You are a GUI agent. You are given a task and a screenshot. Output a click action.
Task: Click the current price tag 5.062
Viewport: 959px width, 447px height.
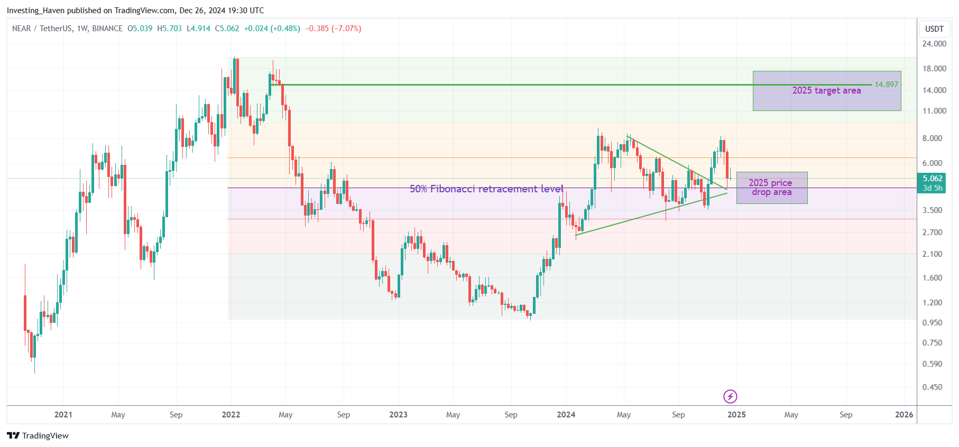click(933, 179)
